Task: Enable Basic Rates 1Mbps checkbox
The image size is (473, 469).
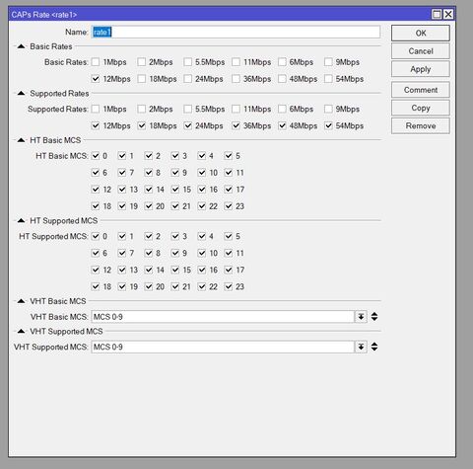Action: (x=96, y=62)
